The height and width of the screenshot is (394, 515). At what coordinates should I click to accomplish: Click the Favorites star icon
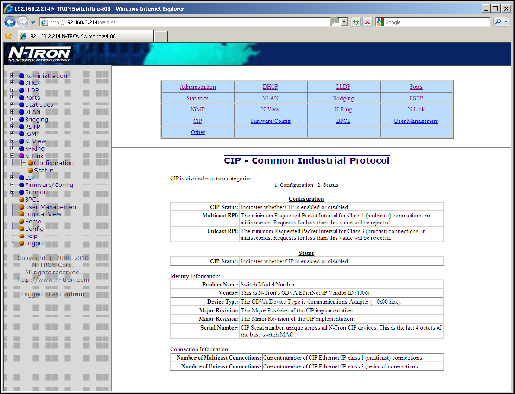pyautogui.click(x=8, y=36)
